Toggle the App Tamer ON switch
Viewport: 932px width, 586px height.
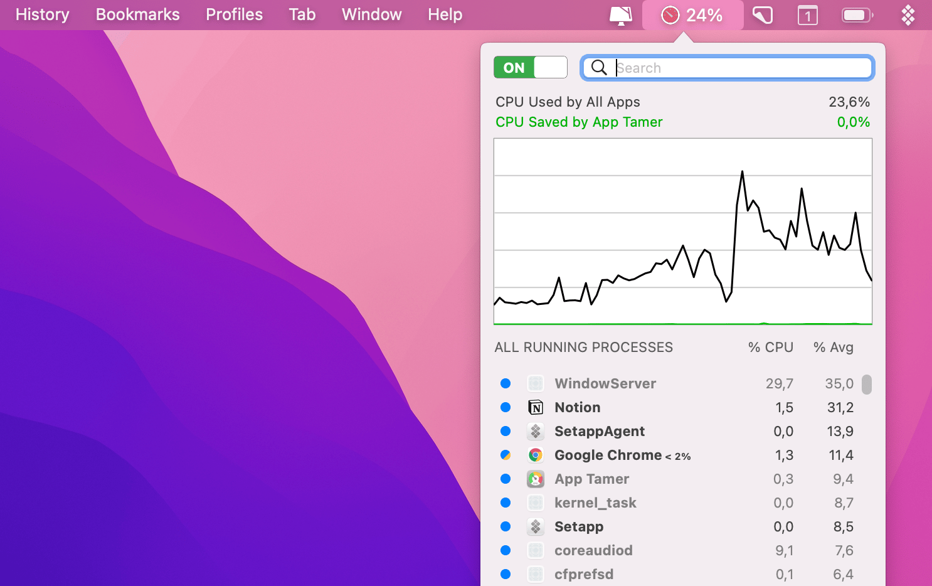(531, 67)
